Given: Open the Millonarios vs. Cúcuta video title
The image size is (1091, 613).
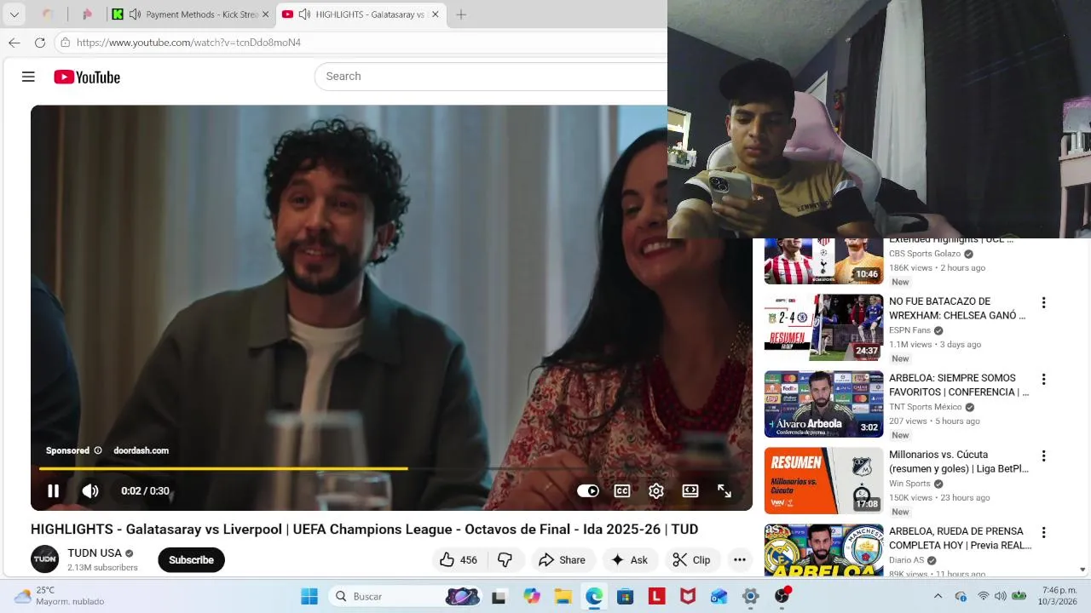Looking at the screenshot, I should pyautogui.click(x=959, y=461).
